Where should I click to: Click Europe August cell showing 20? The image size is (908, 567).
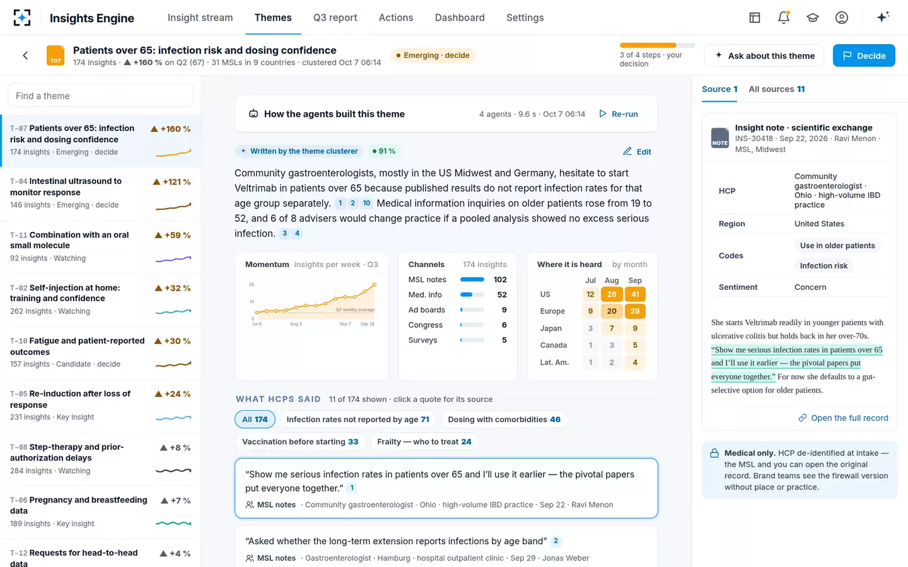click(x=612, y=311)
